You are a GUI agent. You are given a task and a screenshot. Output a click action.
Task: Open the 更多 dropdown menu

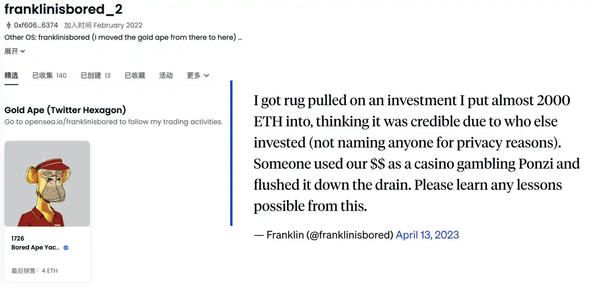tap(198, 75)
